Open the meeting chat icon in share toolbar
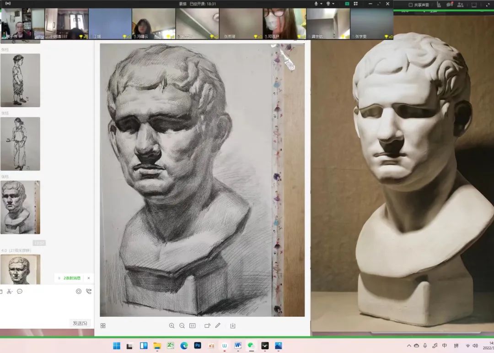Screen dimensions: 494x353 [450, 5]
